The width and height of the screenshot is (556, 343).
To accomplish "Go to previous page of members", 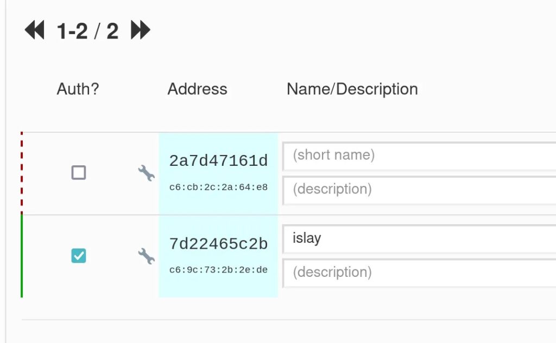I will click(x=35, y=31).
